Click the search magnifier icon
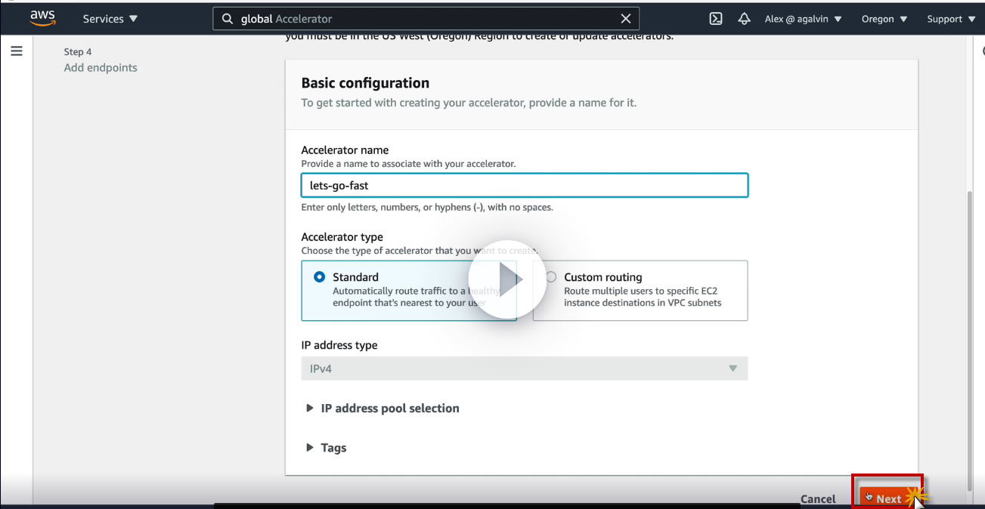 228,19
